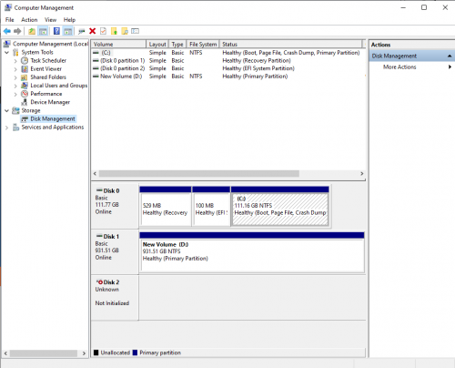This screenshot has width=455, height=368.
Task: Click the Computer Management title bar icon
Action: 8,7
